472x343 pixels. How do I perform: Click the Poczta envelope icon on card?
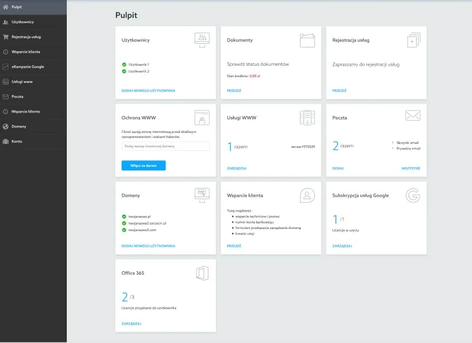413,116
